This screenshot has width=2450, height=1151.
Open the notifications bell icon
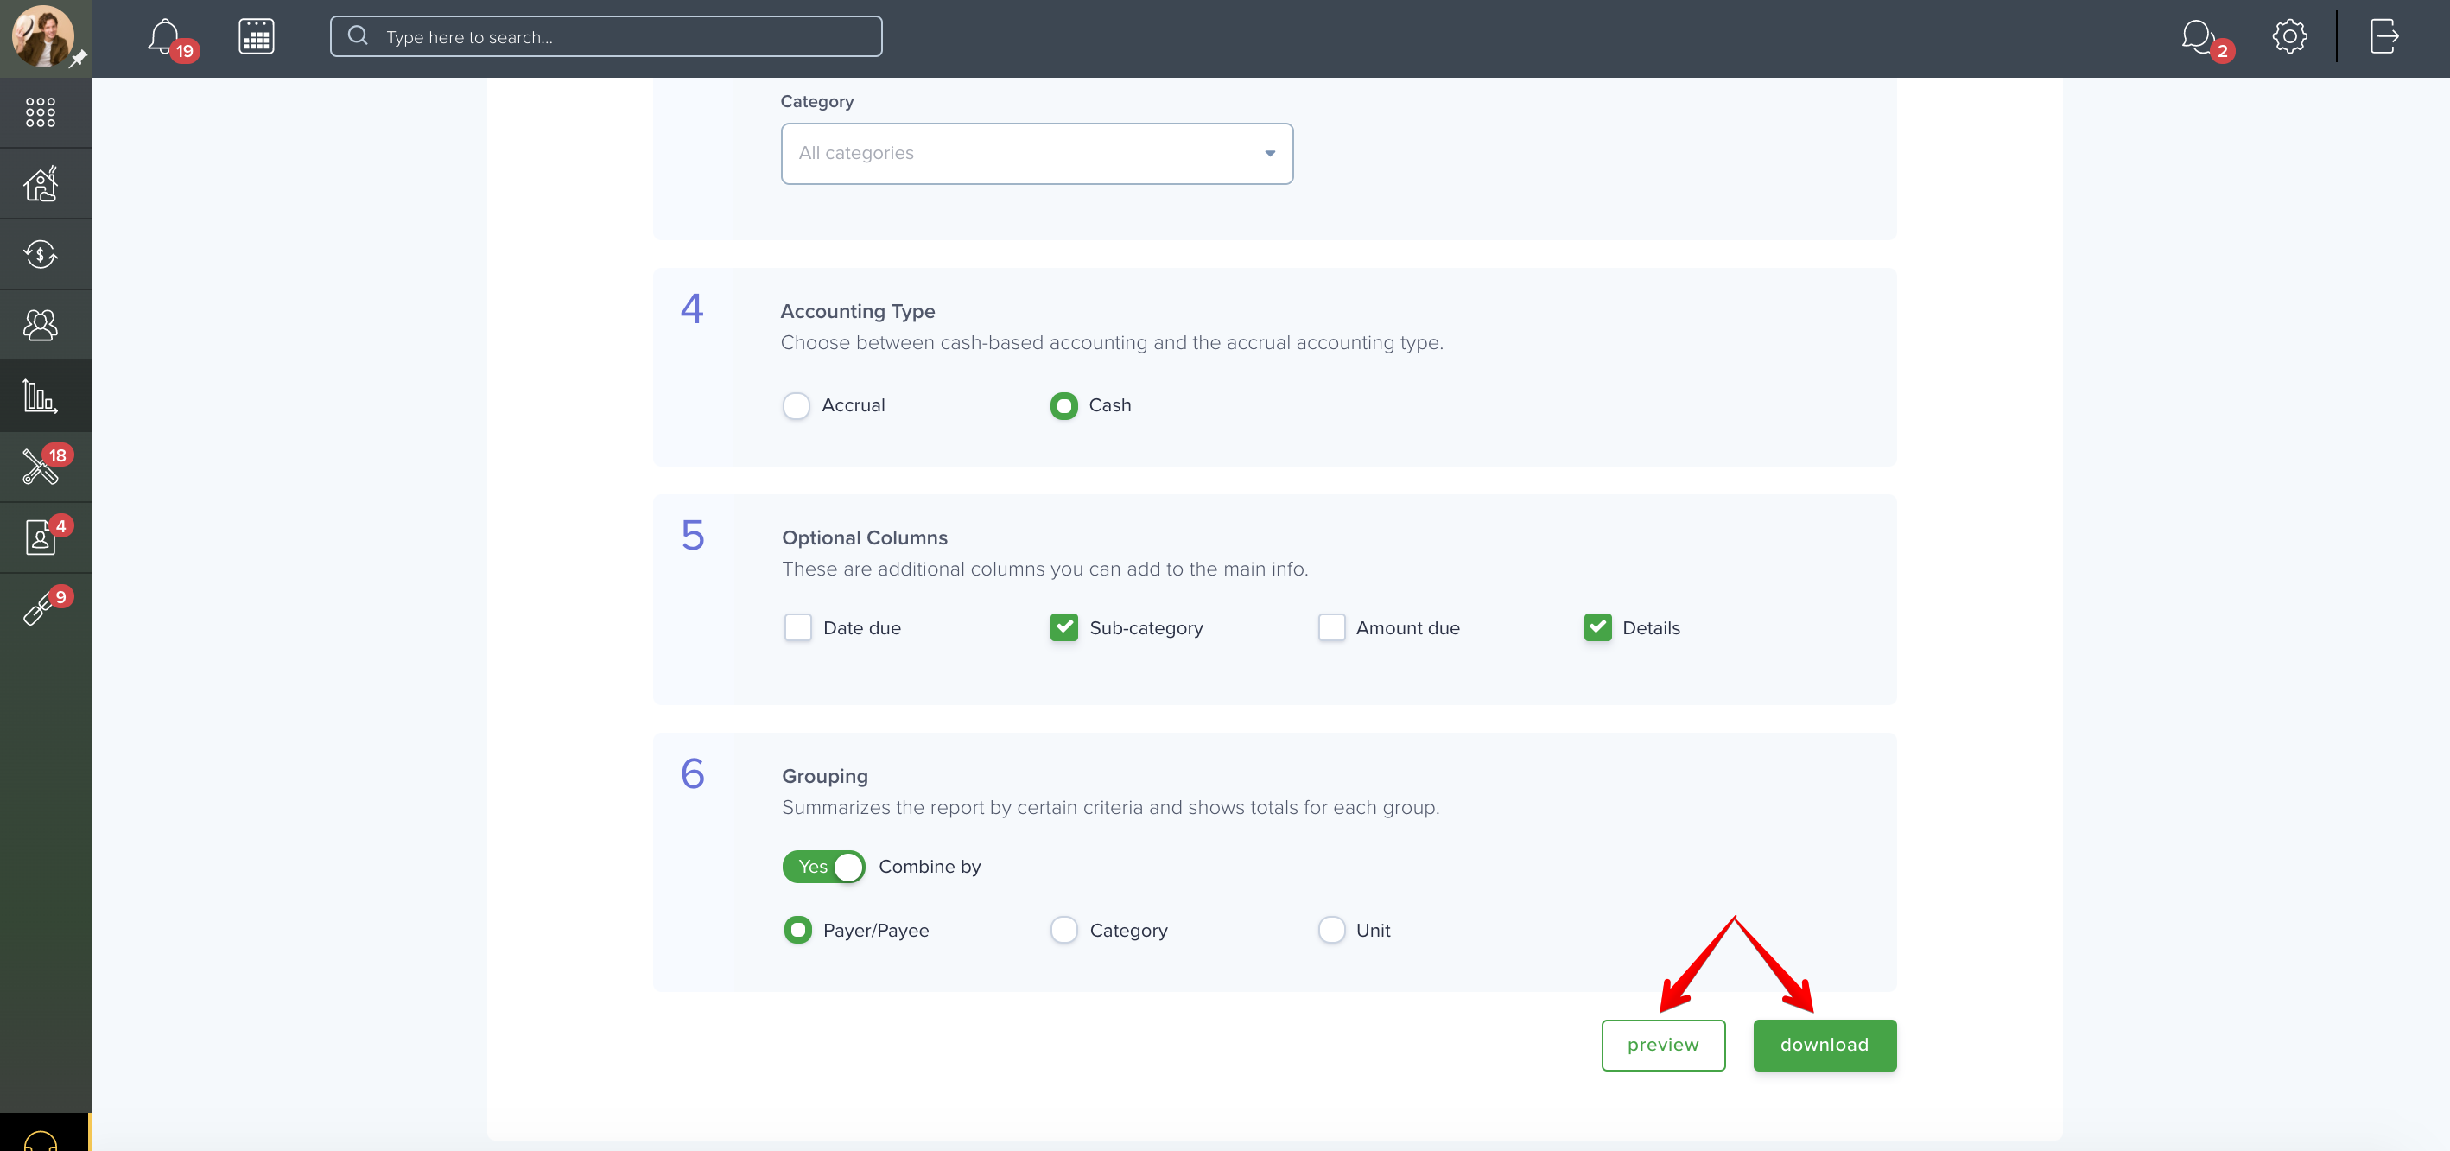click(163, 36)
